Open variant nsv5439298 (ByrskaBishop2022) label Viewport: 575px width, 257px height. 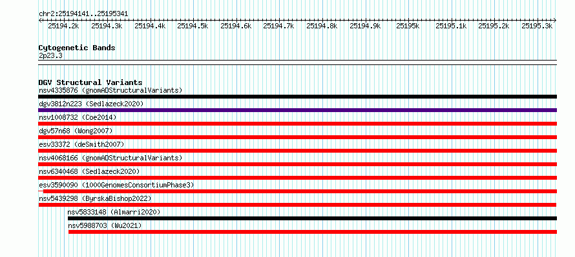coord(95,198)
